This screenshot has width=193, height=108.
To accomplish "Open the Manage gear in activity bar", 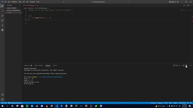I will click(2, 99).
